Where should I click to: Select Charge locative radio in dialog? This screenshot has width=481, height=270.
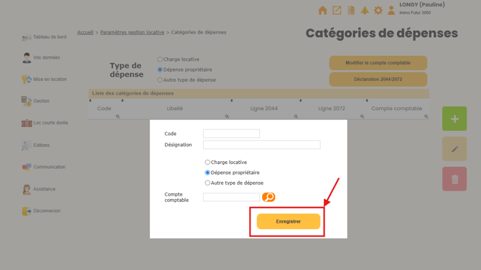click(x=207, y=163)
